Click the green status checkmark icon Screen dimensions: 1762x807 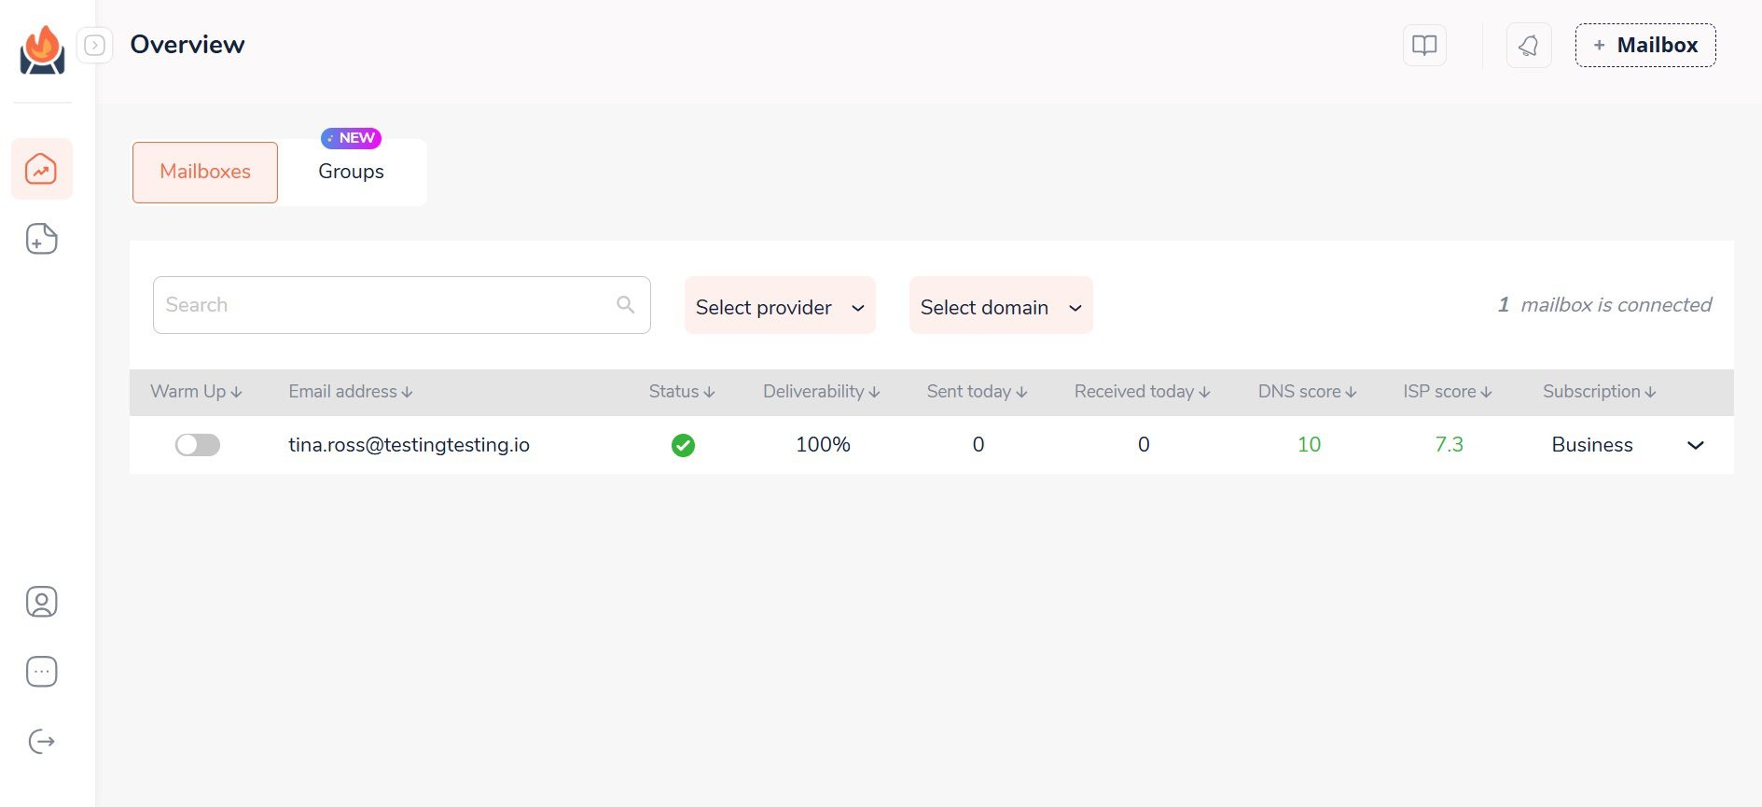[x=683, y=445]
